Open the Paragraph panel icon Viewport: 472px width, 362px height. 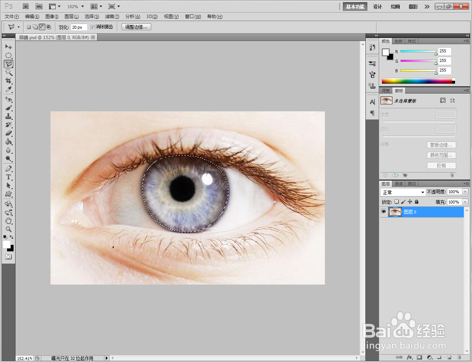pyautogui.click(x=372, y=113)
